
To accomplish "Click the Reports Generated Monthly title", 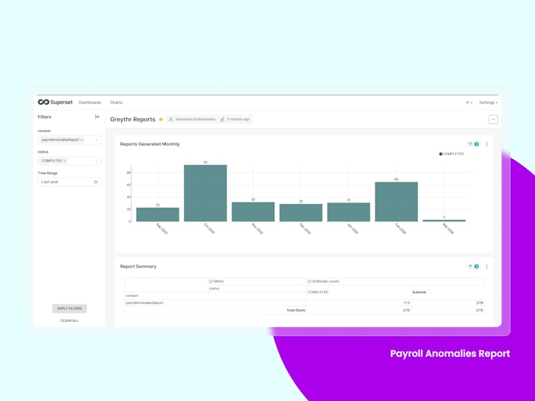I will (x=150, y=144).
